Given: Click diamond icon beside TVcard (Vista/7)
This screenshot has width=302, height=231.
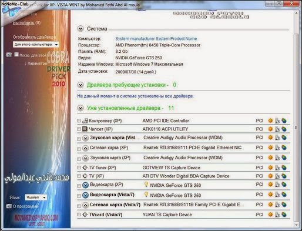Looking at the screenshot, I should click(85, 215).
